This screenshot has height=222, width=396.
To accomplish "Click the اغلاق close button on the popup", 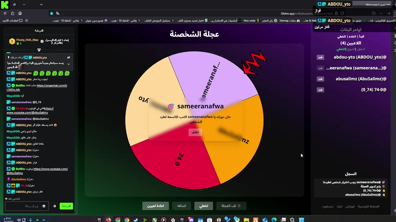I will click(195, 132).
